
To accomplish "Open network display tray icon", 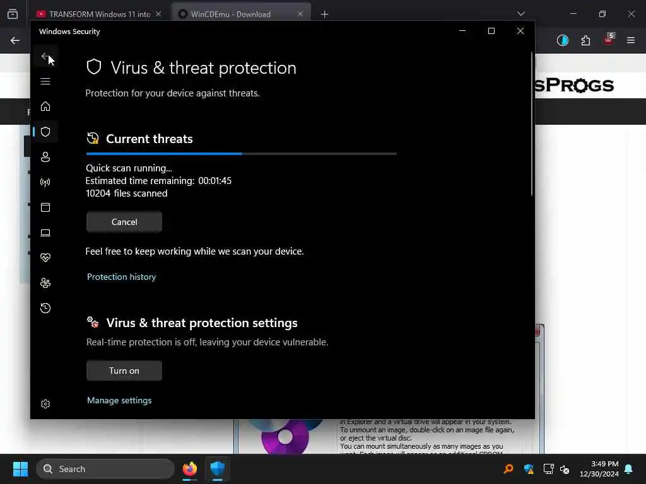I will click(548, 469).
